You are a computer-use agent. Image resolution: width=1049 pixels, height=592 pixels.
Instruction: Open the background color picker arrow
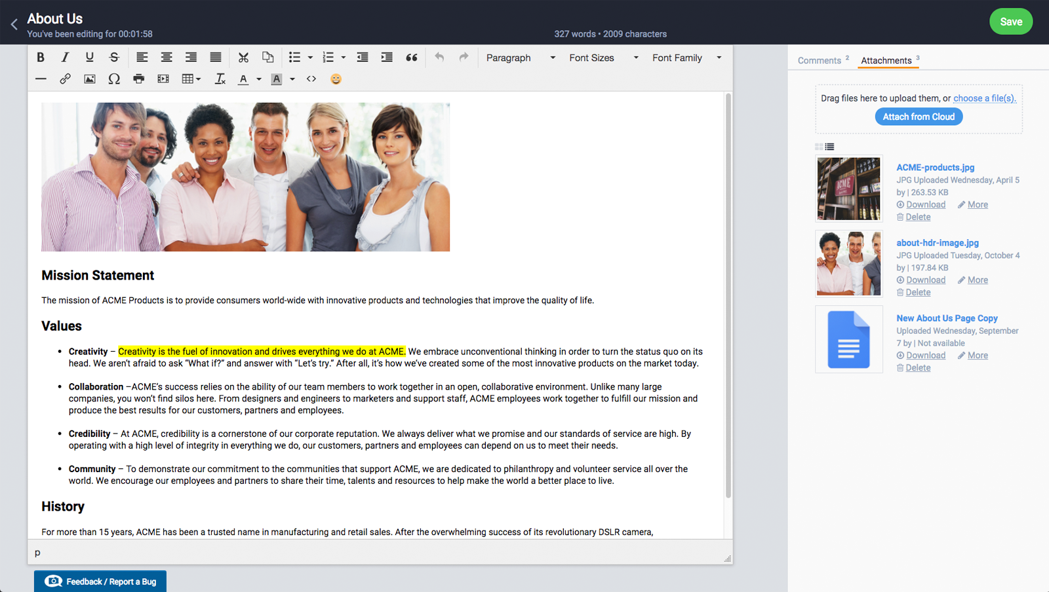tap(292, 79)
